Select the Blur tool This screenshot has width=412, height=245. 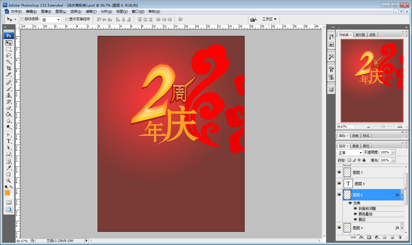click(x=9, y=121)
